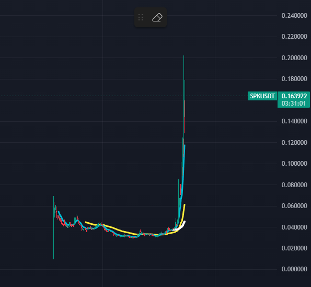Screen dimensions: 311x287
Task: Click the 0.140000 price axis label
Action: click(x=294, y=121)
